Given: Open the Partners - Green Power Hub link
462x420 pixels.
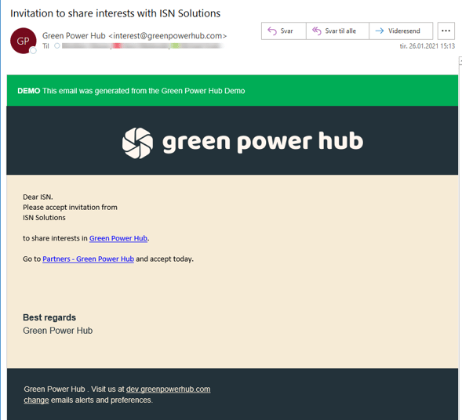Looking at the screenshot, I should (89, 259).
